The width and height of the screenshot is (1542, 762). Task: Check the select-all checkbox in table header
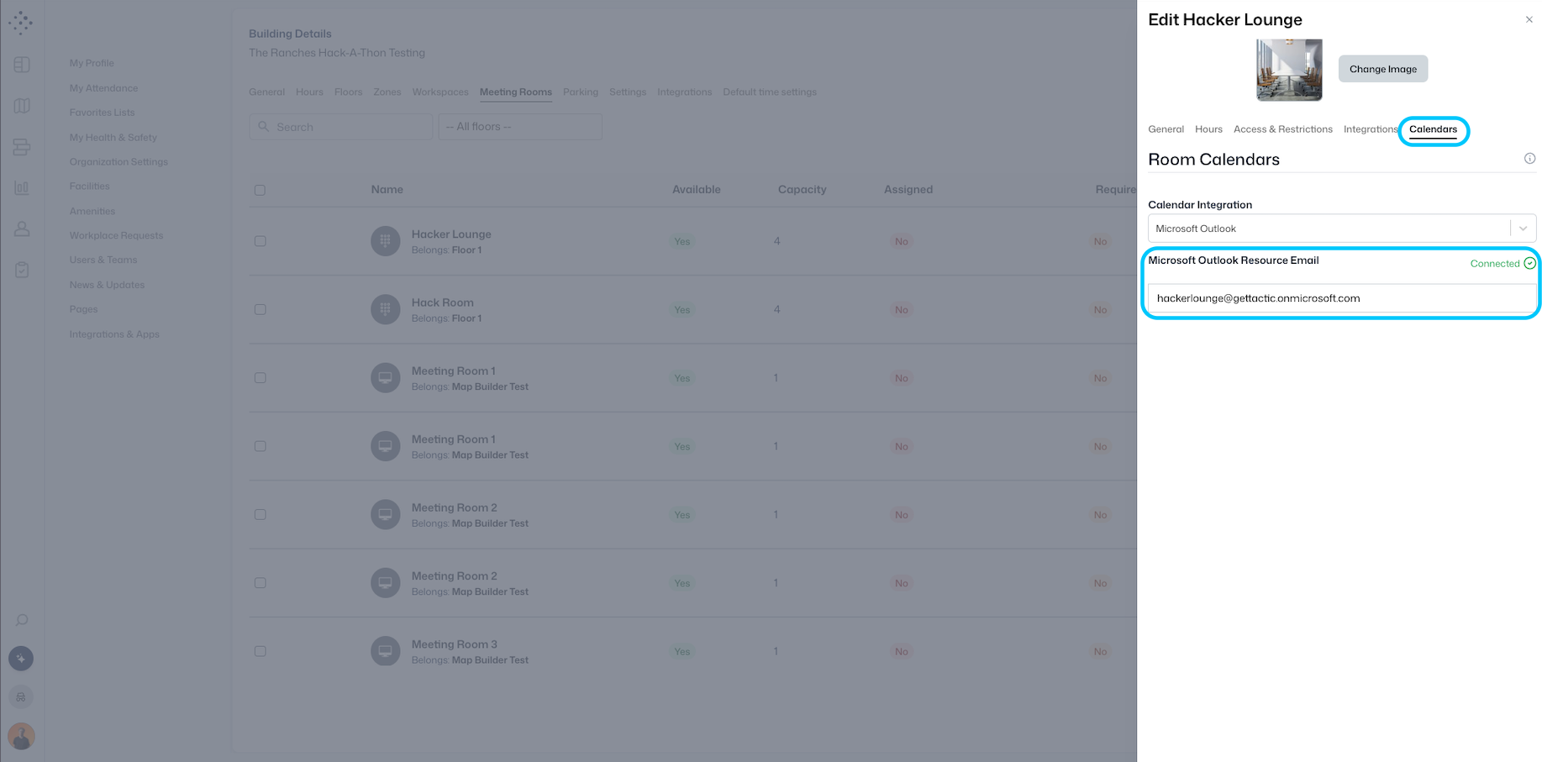(x=261, y=190)
